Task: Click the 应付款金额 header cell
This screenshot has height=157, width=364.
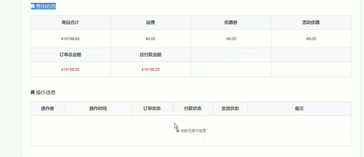Action: click(x=151, y=55)
